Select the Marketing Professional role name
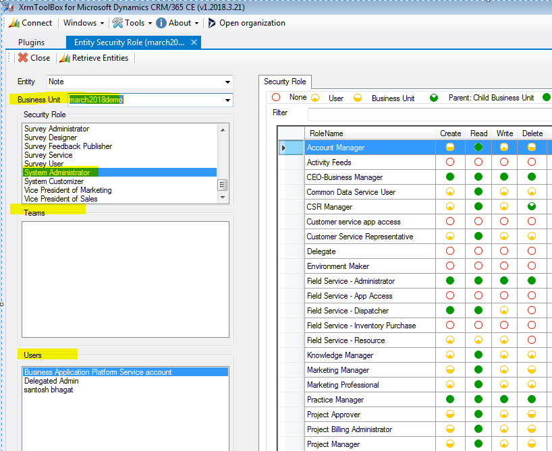The width and height of the screenshot is (552, 451). click(343, 385)
